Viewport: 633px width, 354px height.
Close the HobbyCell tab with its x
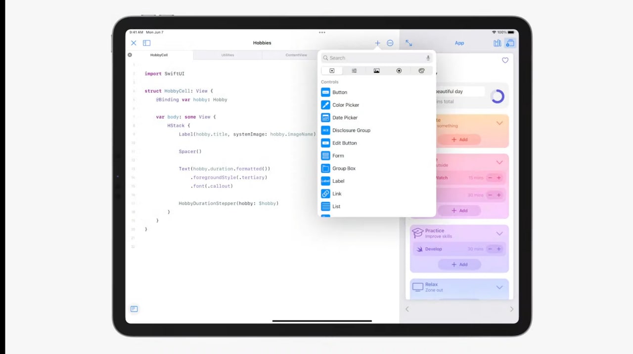click(x=130, y=55)
